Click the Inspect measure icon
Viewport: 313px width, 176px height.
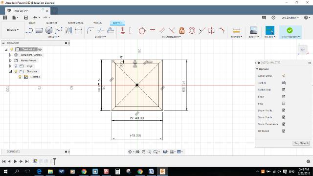236,30
